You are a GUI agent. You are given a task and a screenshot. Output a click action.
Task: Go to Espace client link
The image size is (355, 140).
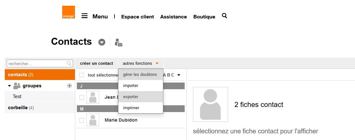pyautogui.click(x=137, y=17)
